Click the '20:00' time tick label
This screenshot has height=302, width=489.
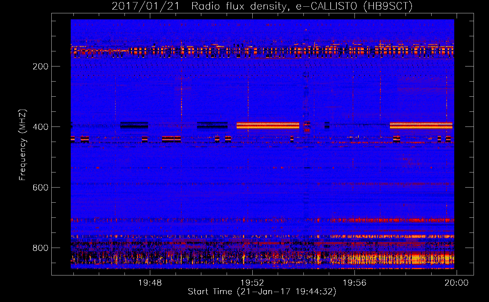pos(456,283)
